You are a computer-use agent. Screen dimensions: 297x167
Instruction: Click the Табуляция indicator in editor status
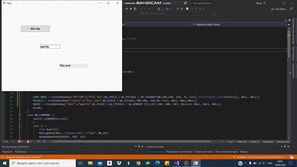(268, 141)
